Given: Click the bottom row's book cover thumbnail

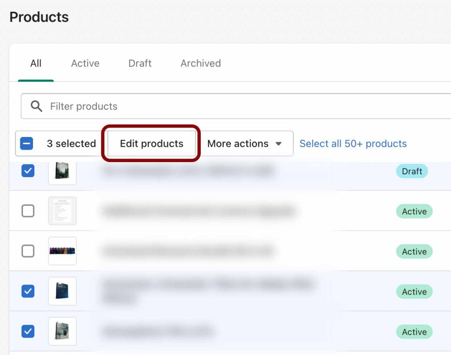Looking at the screenshot, I should [x=62, y=331].
